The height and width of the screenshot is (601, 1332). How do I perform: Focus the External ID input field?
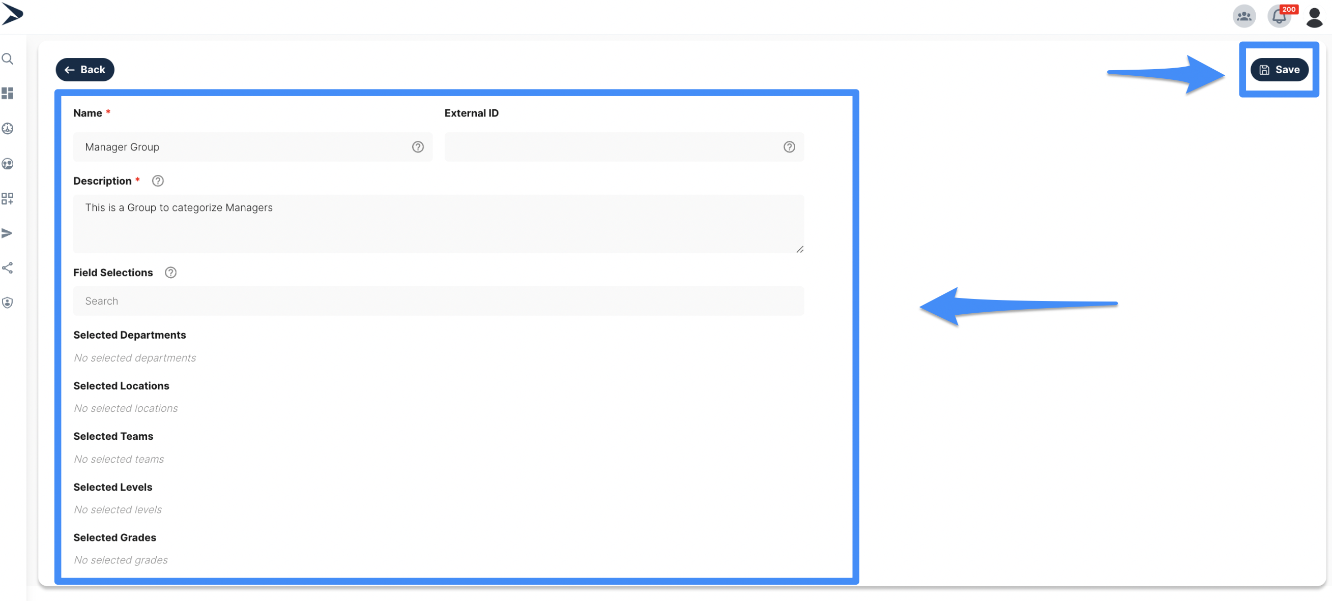click(x=624, y=147)
